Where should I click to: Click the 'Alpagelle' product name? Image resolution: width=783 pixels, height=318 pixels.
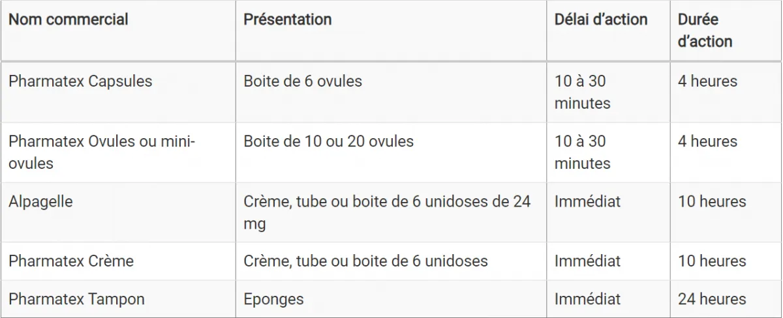pos(40,201)
